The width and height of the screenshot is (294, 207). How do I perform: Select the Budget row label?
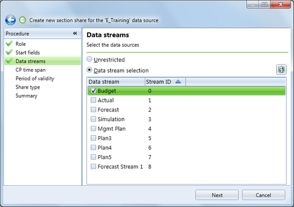click(x=107, y=91)
